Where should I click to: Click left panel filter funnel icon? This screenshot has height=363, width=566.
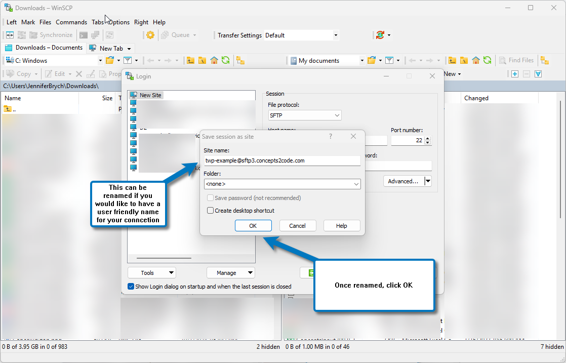pos(128,60)
